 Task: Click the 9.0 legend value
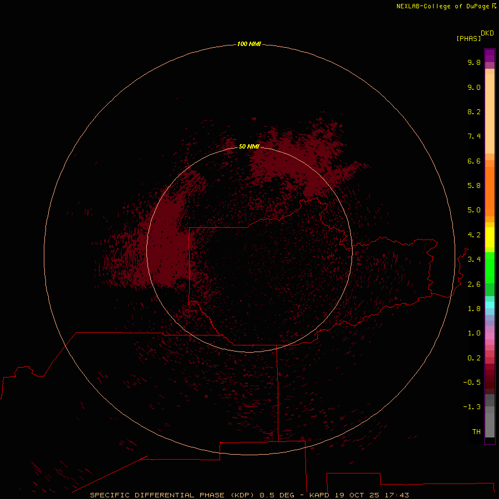coord(474,88)
